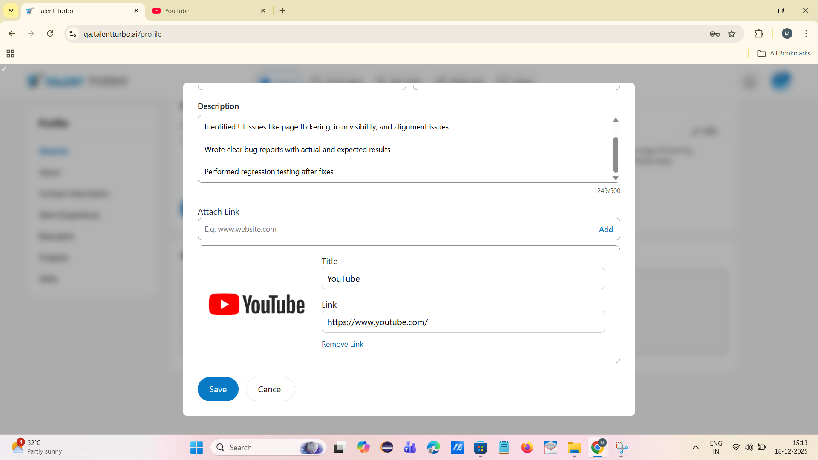This screenshot has height=460, width=818.
Task: Open Task View on the taskbar
Action: (339, 447)
